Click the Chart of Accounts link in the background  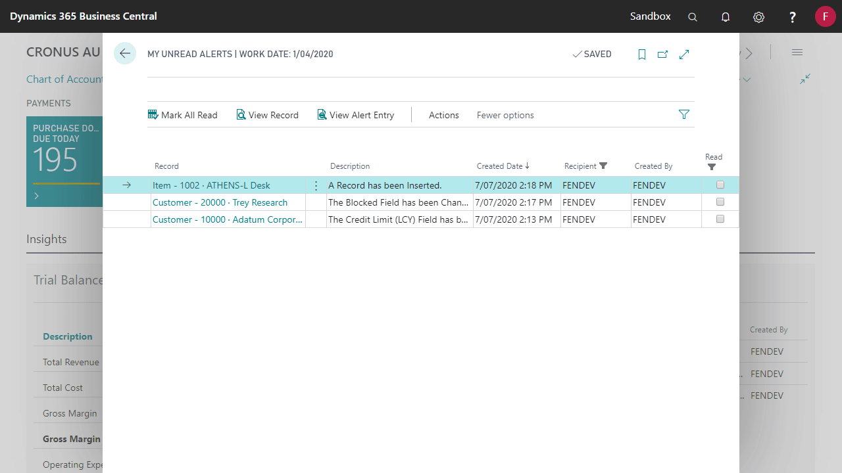[x=64, y=79]
